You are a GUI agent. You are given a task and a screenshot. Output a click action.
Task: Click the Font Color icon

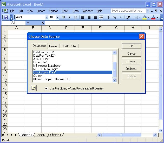153,17
